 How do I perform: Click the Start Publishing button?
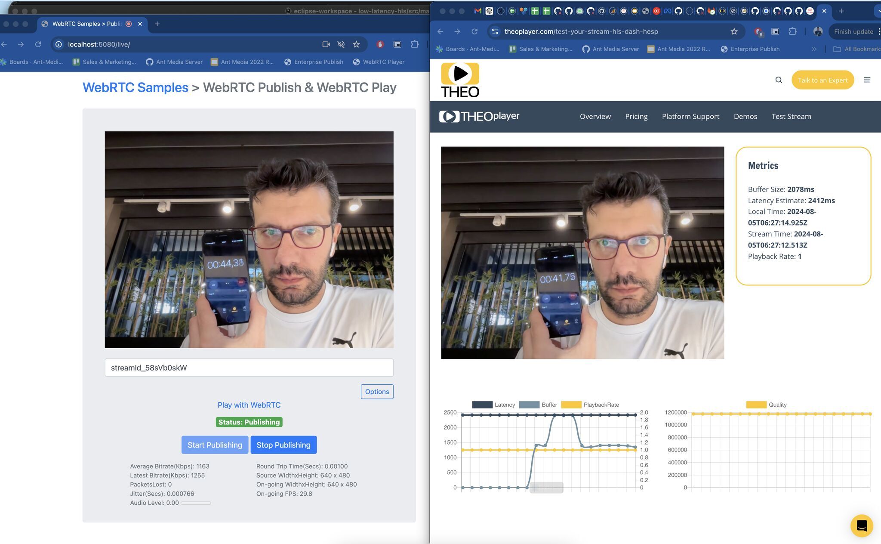(x=215, y=445)
